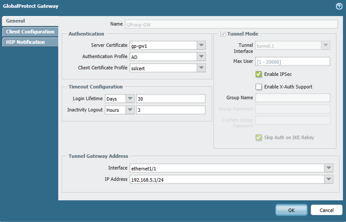The width and height of the screenshot is (346, 222).
Task: Expand the Server Certificate dropdown
Action: coord(201,46)
